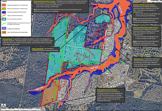Screen dimensions: 162x111
Task: Click the brown Manufactured Housing Estate legend symbol
Action: pyautogui.click(x=4, y=32)
